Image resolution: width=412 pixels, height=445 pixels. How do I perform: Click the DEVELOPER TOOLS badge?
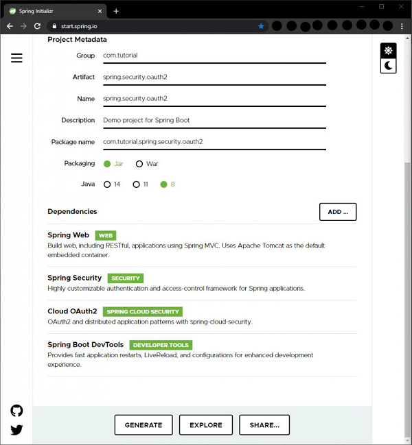point(161,345)
